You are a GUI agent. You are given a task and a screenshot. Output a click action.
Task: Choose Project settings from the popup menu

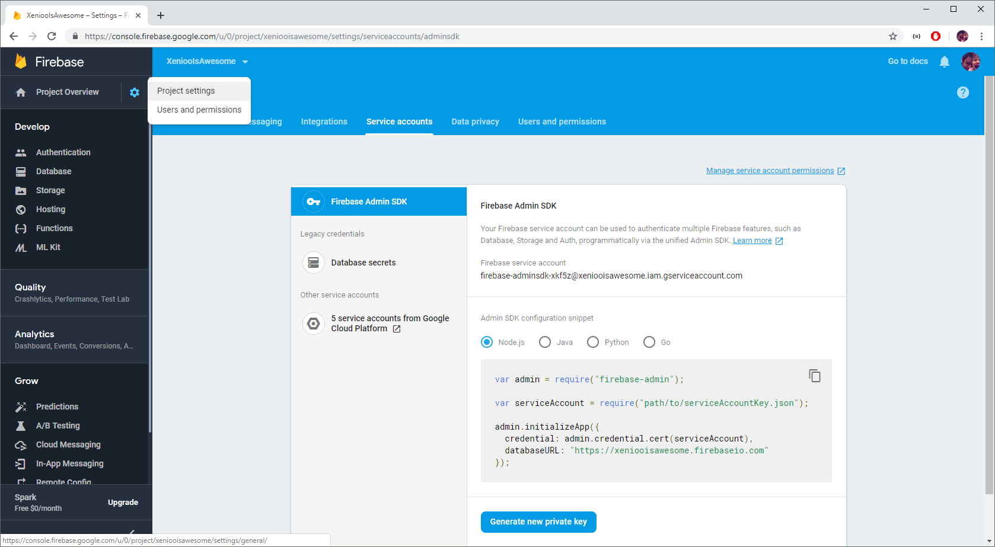tap(199, 91)
